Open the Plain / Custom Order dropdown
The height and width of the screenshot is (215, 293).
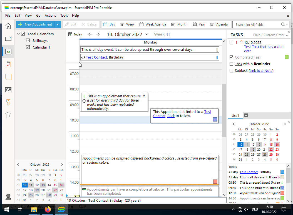(287, 35)
